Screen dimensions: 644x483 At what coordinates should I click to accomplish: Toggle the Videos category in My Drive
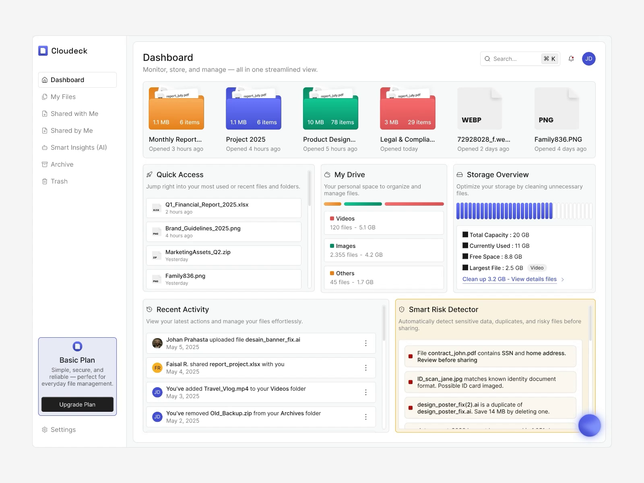[x=384, y=223]
